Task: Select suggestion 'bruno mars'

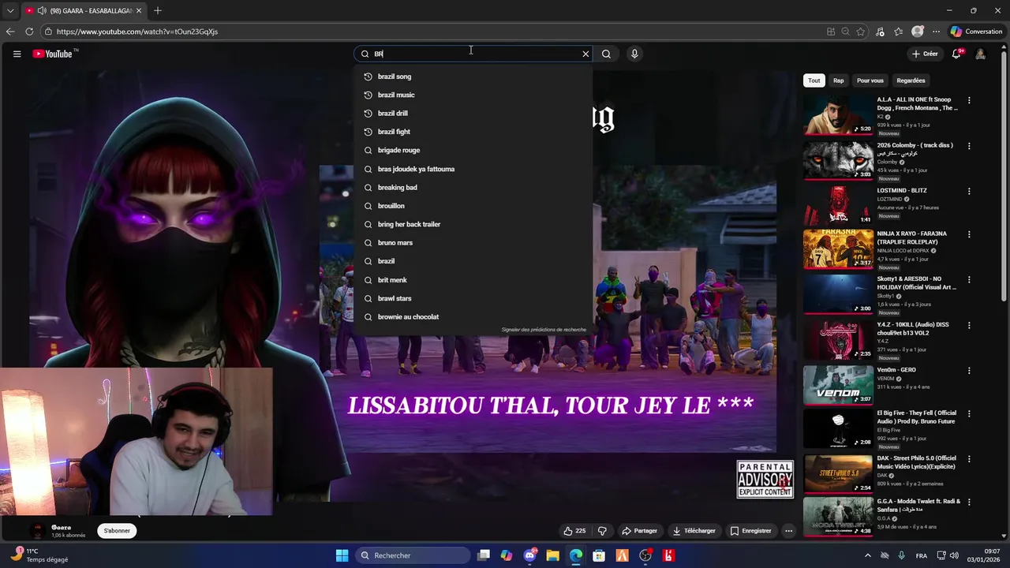Action: point(473,242)
